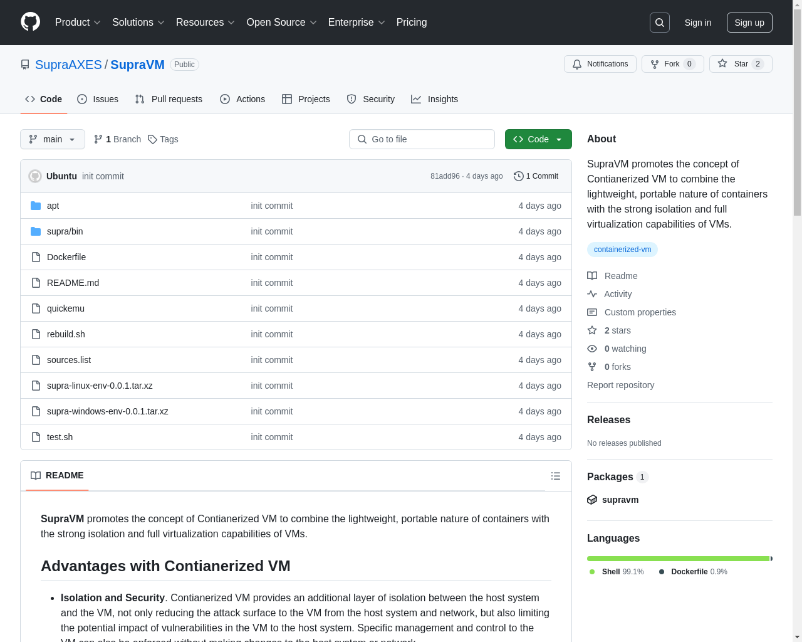Click the Go to file search field

(422, 139)
